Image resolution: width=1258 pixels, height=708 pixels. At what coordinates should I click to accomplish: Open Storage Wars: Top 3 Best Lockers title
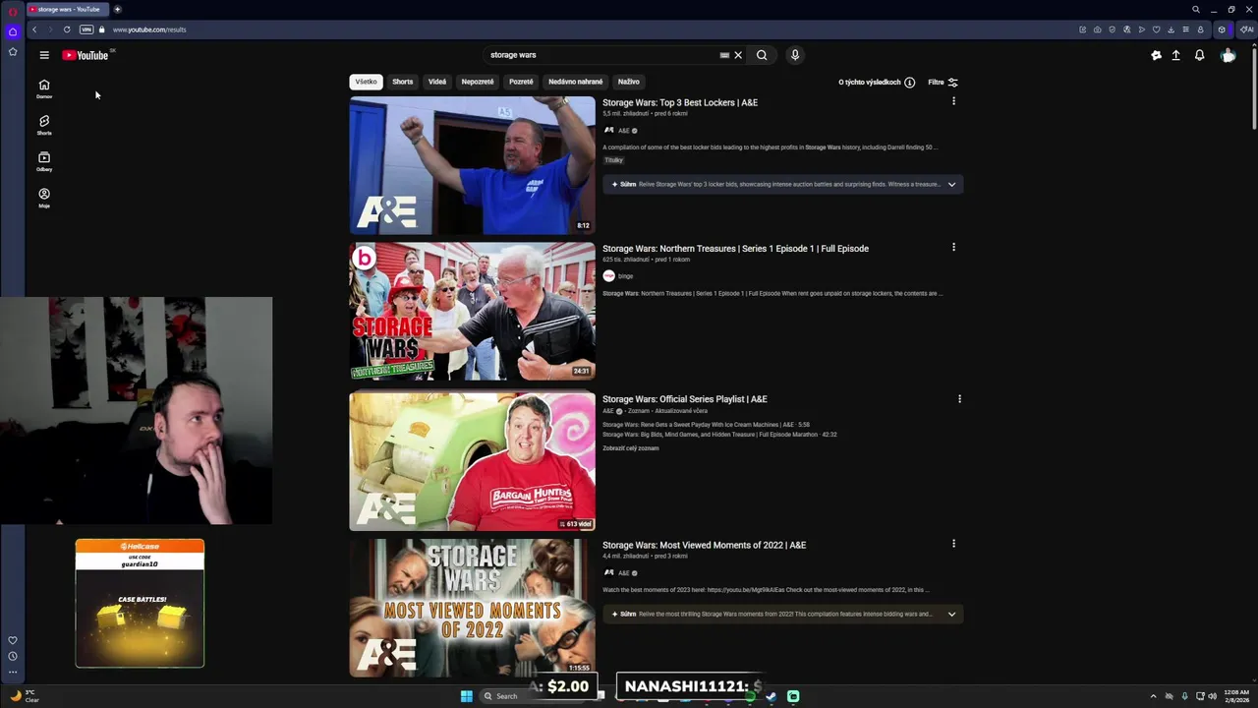(680, 102)
